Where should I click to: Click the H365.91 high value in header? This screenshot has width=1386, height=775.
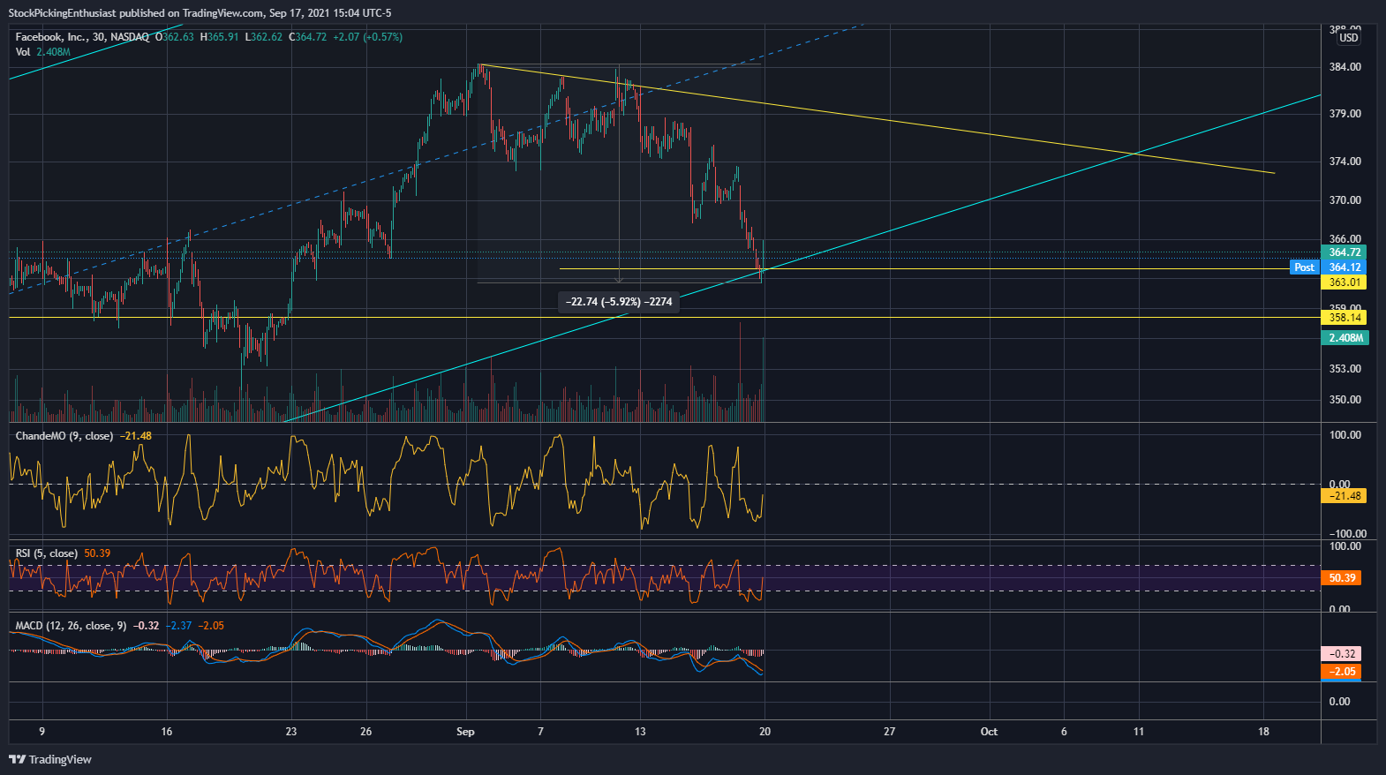click(x=220, y=37)
